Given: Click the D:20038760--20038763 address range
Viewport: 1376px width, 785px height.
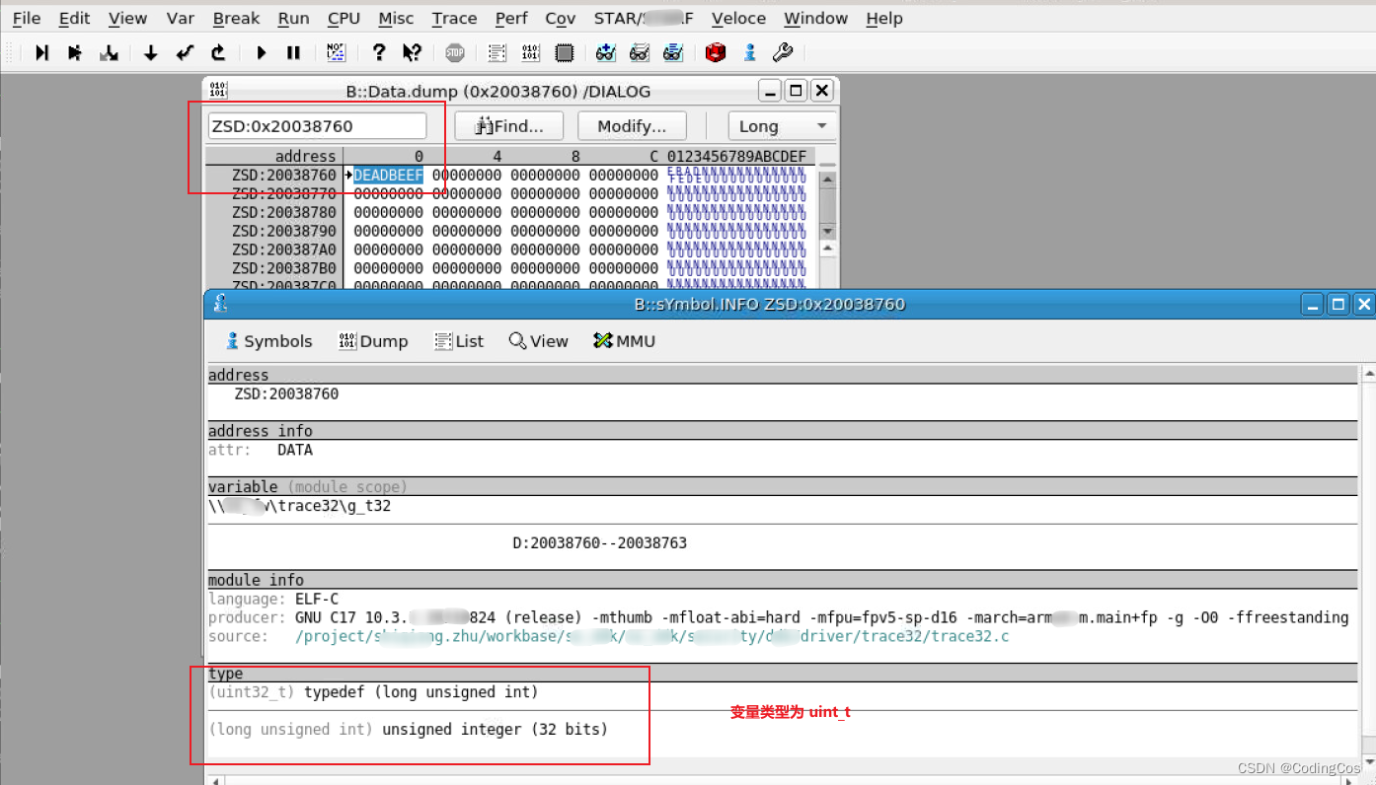Looking at the screenshot, I should [599, 543].
